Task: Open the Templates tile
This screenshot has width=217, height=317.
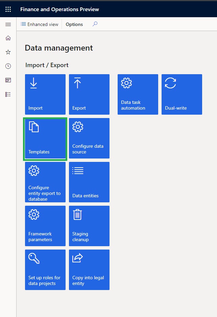Action: (x=45, y=138)
